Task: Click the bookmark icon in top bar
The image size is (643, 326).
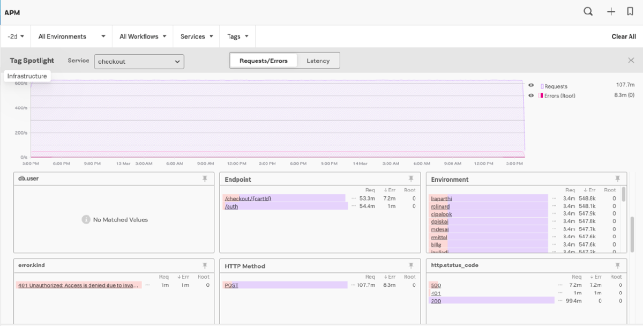Action: point(630,12)
